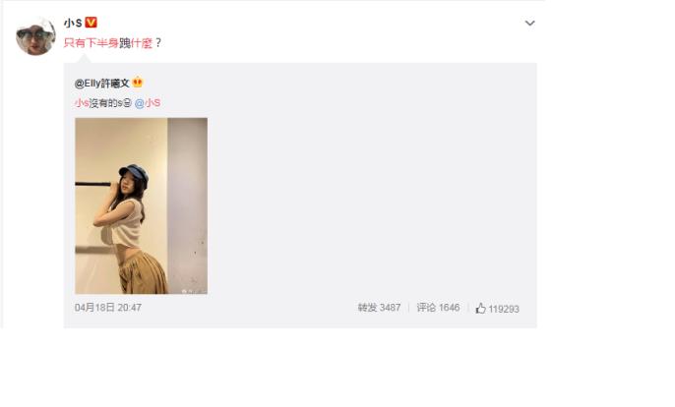Expand the post options chevron menu

pos(530,24)
